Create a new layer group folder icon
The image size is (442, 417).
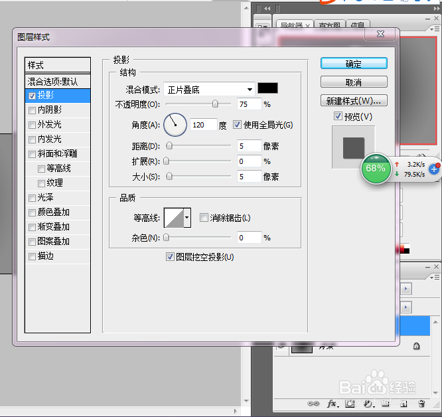coord(386,404)
